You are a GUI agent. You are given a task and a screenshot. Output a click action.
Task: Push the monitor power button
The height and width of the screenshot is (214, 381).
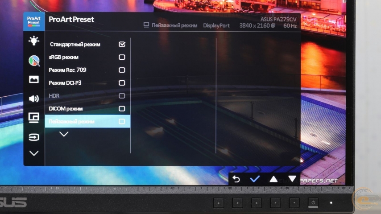coord(313,202)
